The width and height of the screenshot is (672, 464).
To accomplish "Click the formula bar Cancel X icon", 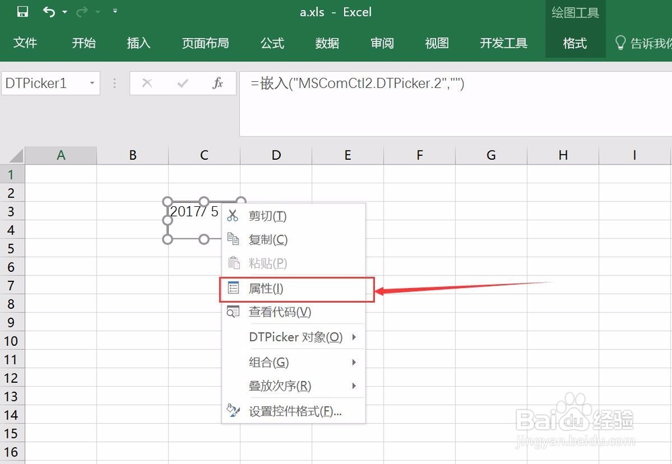I will pyautogui.click(x=147, y=83).
